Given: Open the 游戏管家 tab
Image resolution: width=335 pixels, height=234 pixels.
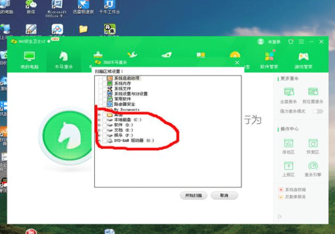Looking at the screenshot, I should pyautogui.click(x=303, y=60).
